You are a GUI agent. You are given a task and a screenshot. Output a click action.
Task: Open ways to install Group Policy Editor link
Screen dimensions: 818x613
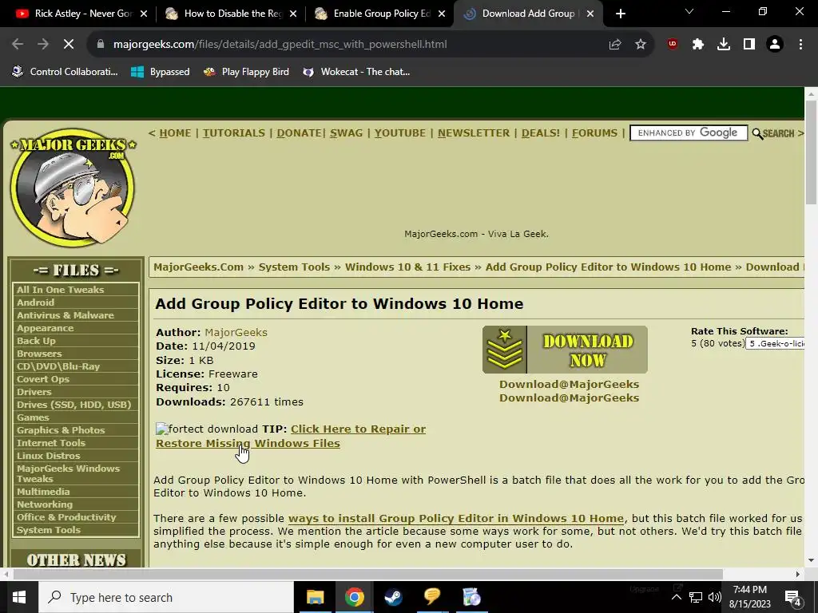[456, 519]
